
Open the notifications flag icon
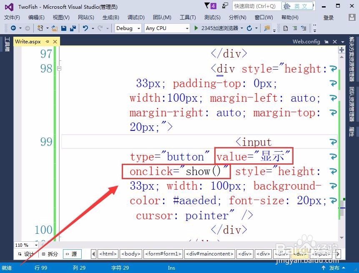pos(207,5)
